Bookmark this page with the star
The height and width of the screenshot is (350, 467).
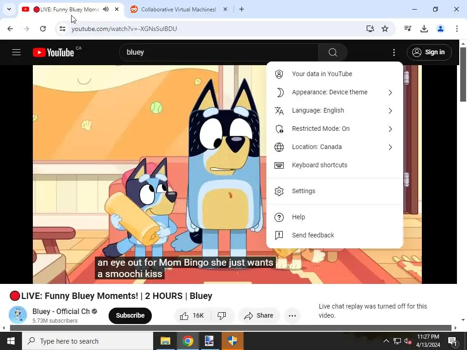click(385, 29)
